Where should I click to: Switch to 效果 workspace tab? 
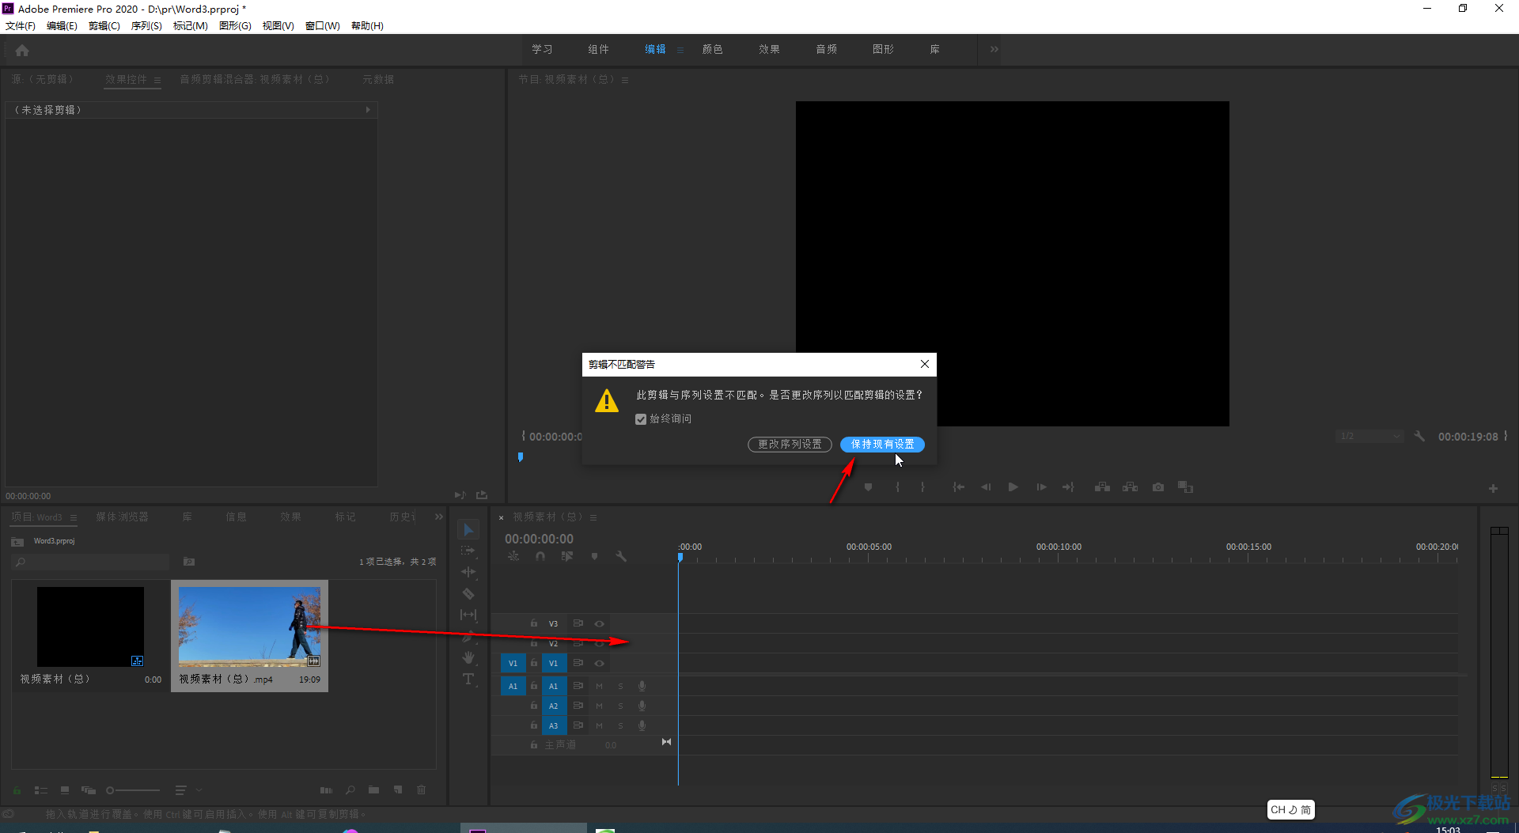tap(769, 49)
